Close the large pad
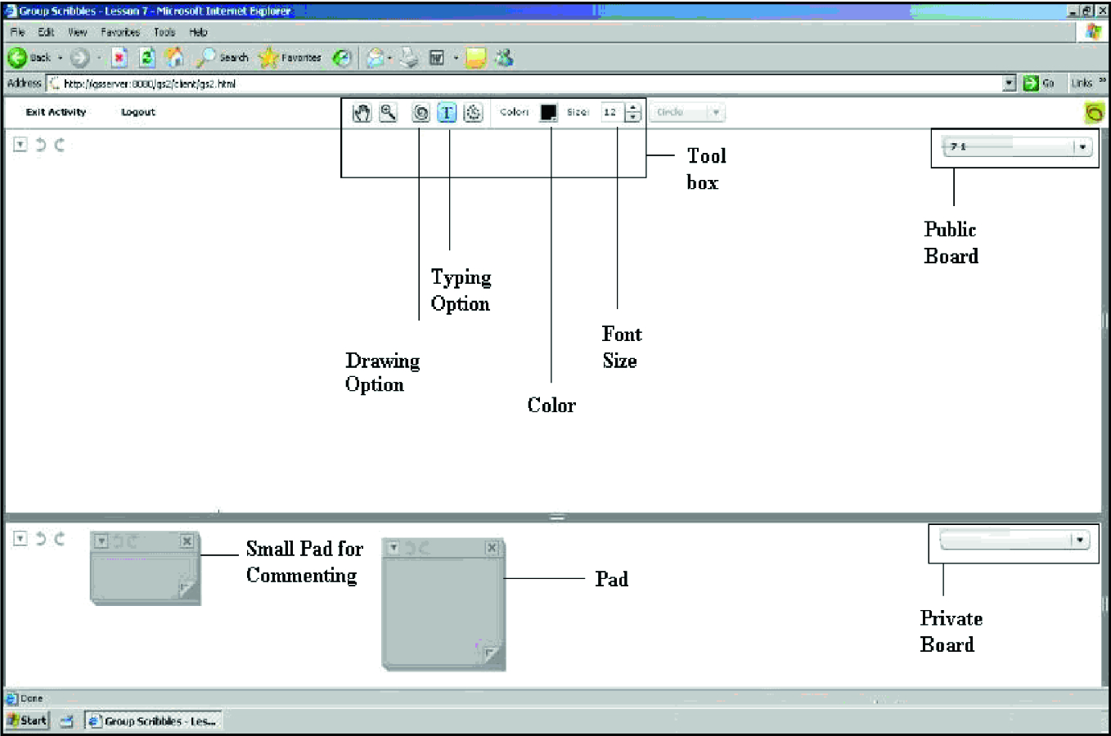Viewport: 1111px width, 736px height. point(492,548)
